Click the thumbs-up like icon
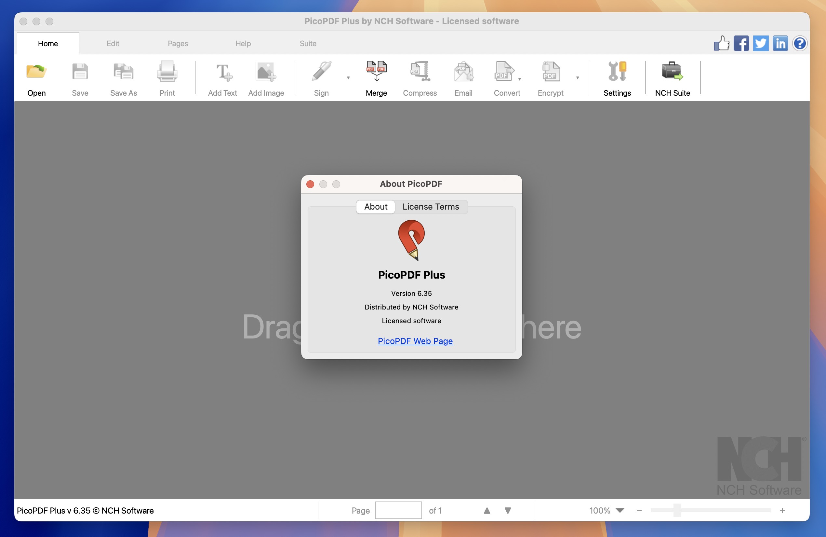This screenshot has height=537, width=826. 722,43
